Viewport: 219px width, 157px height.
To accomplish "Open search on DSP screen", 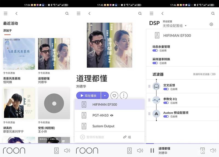I will tap(213, 13).
